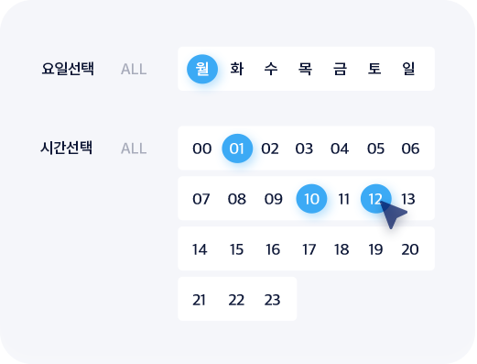This screenshot has height=364, width=477.
Task: Select 금 (Friday) day
Action: pyautogui.click(x=340, y=69)
